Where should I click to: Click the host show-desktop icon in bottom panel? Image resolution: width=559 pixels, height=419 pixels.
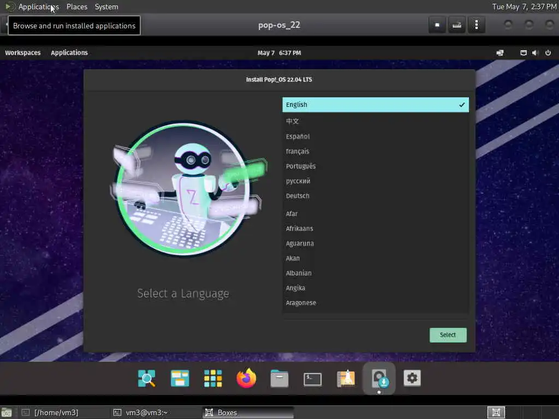[7, 412]
